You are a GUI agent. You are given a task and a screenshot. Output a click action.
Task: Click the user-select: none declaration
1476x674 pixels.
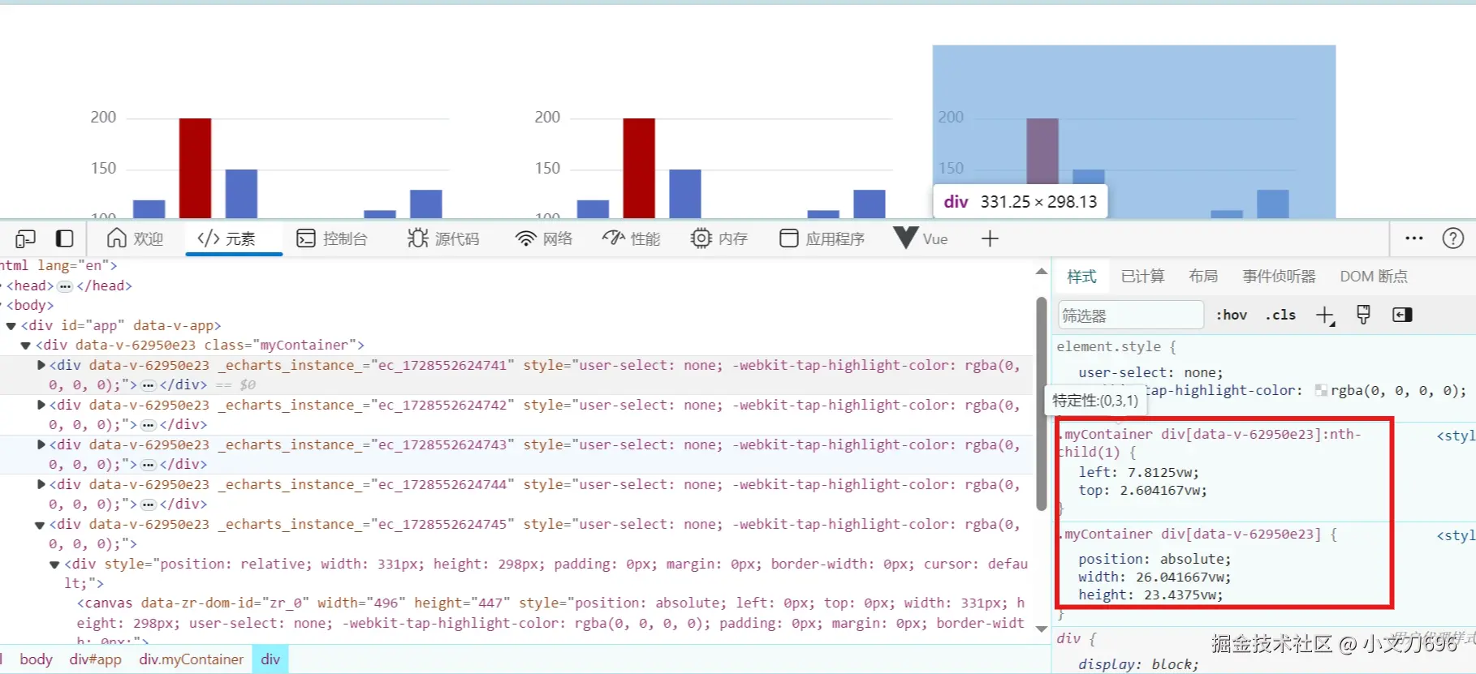[x=1150, y=372]
